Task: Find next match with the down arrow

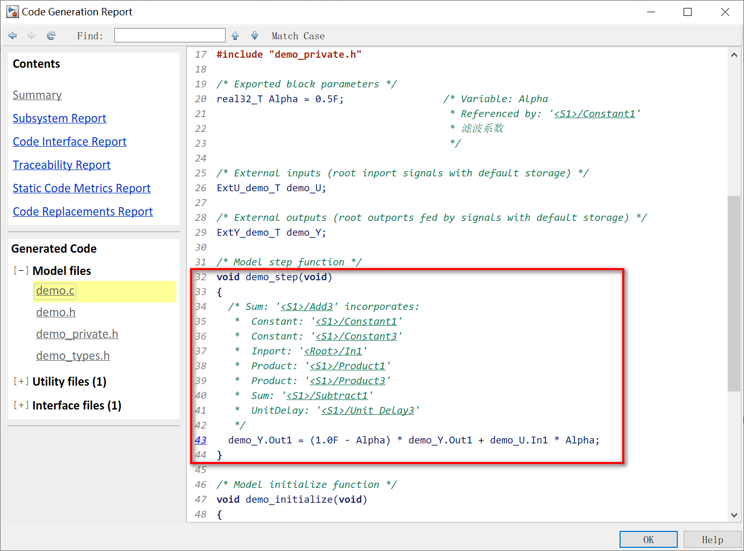Action: pyautogui.click(x=255, y=35)
